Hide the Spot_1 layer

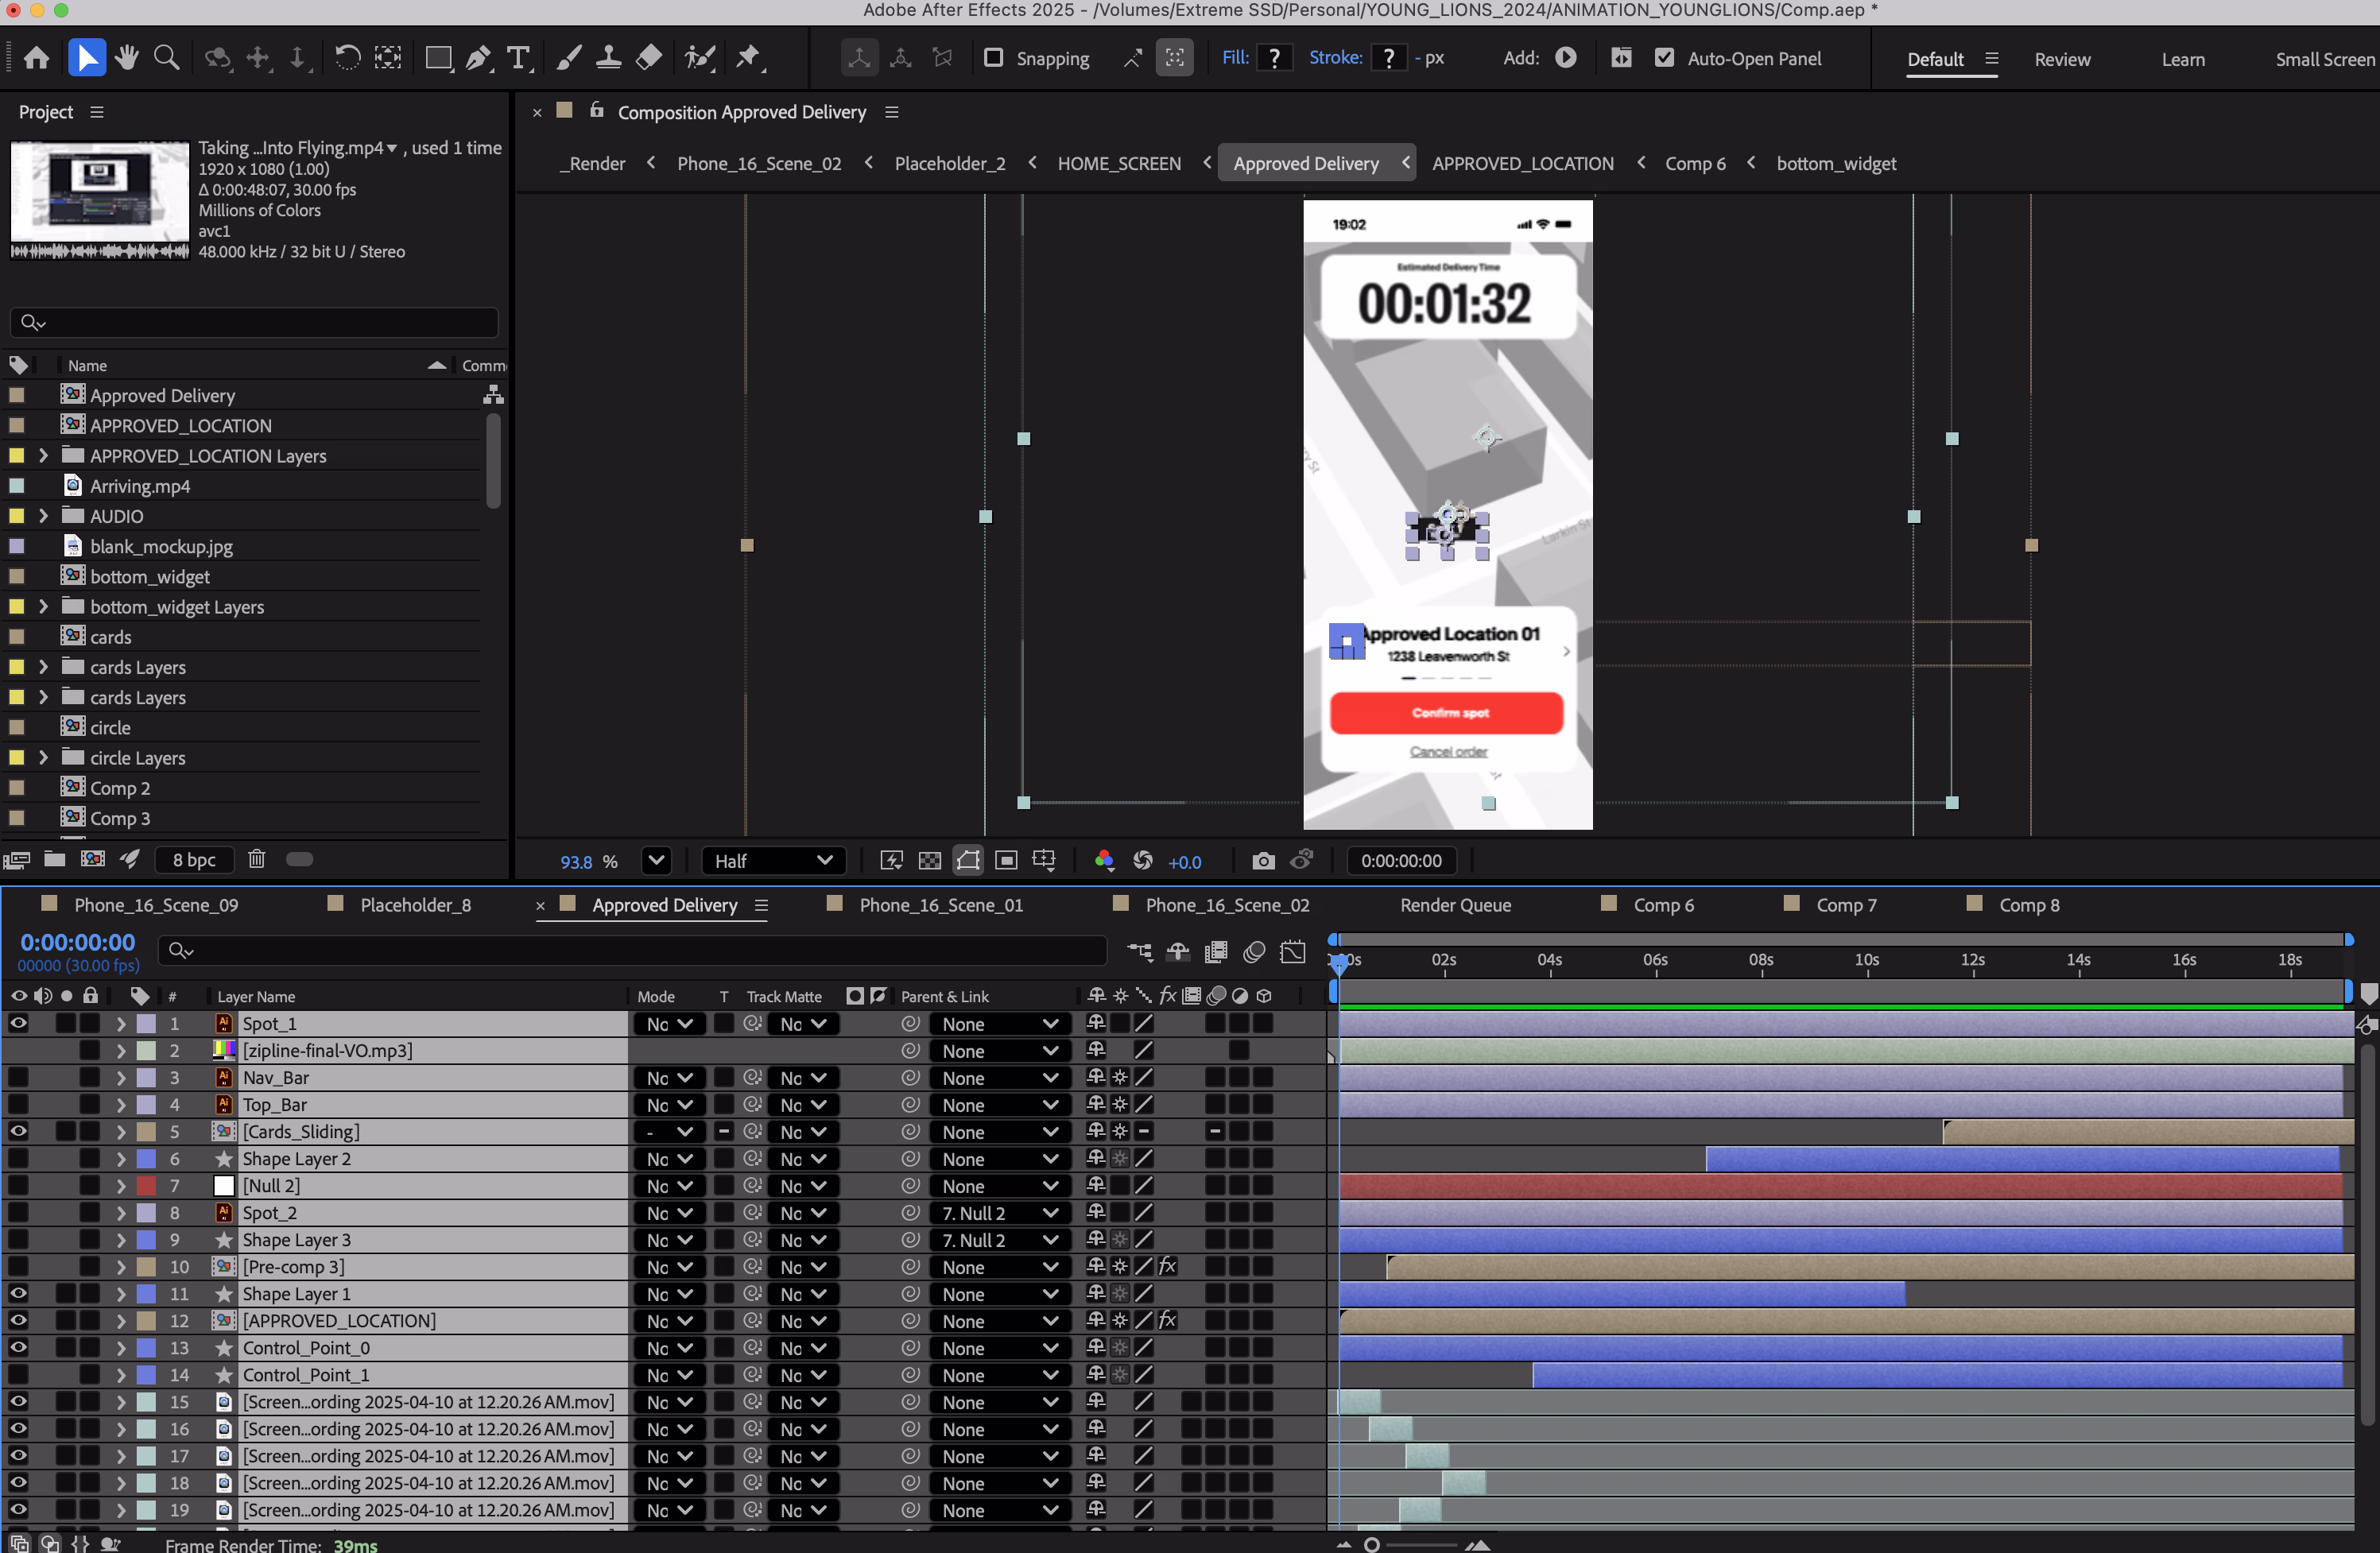tap(18, 1023)
